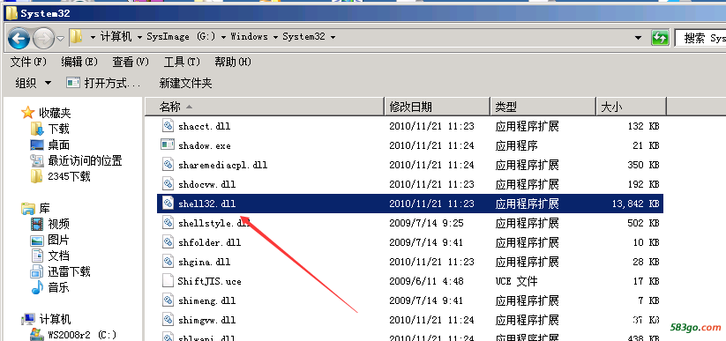The height and width of the screenshot is (341, 726).
Task: Select 计算机 in the navigation pane
Action: 55,319
